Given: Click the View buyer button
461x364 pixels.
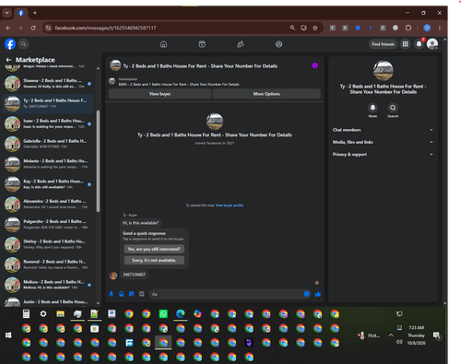Looking at the screenshot, I should click(x=160, y=94).
